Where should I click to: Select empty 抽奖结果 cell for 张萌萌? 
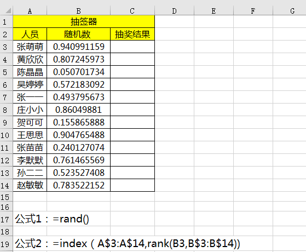[x=132, y=47]
